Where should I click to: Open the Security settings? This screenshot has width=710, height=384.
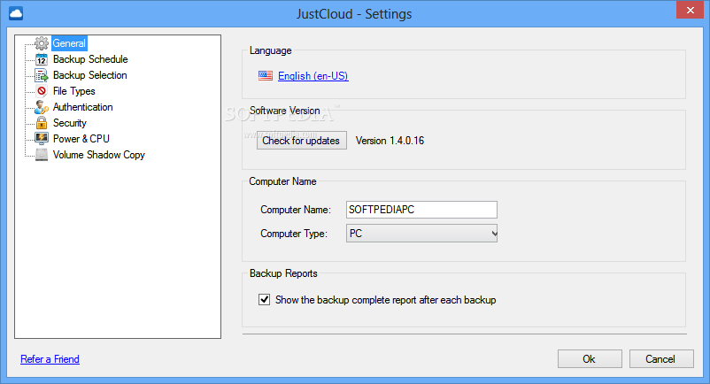[70, 123]
